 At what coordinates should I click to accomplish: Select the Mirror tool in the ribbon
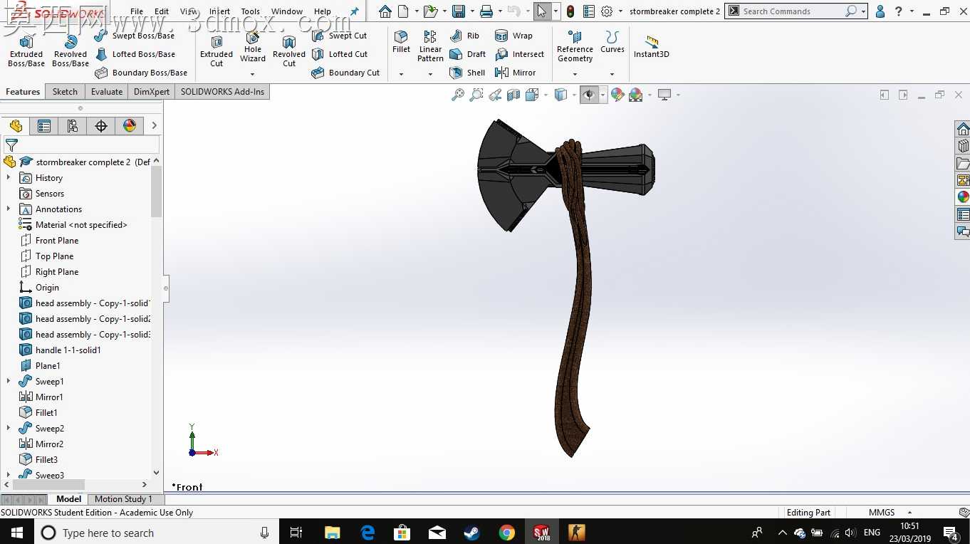[515, 73]
